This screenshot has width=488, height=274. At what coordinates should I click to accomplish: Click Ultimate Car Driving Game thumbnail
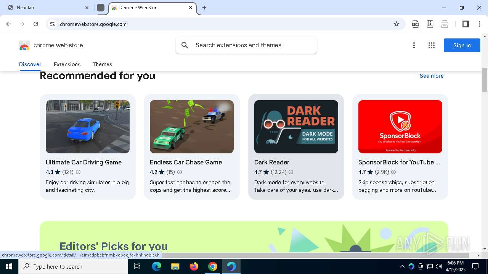point(88,127)
